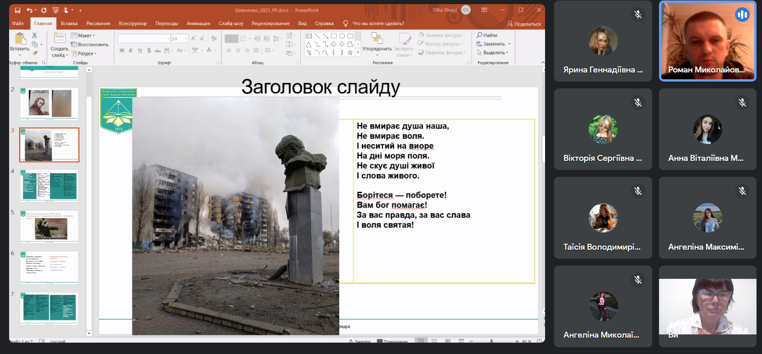Click the Упорядочить arrange icon

[377, 39]
